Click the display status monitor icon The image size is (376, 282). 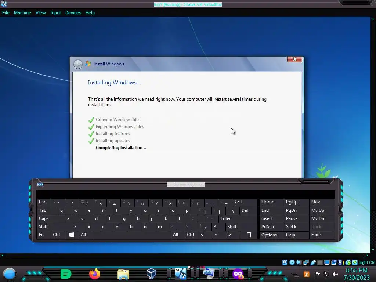coord(327,262)
